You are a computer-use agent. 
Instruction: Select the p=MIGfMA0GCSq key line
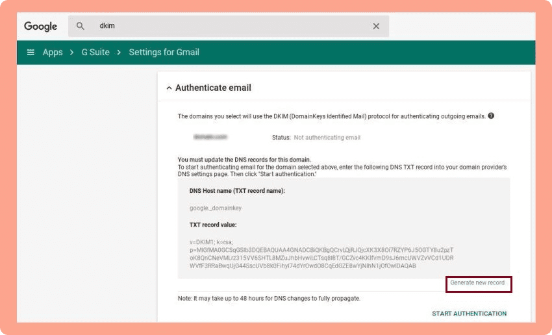pyautogui.click(x=321, y=250)
